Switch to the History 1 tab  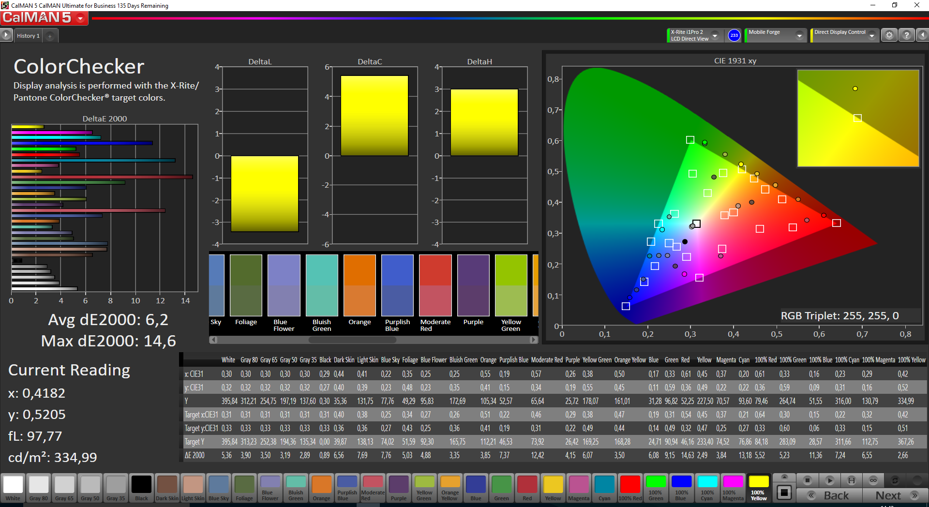(28, 36)
